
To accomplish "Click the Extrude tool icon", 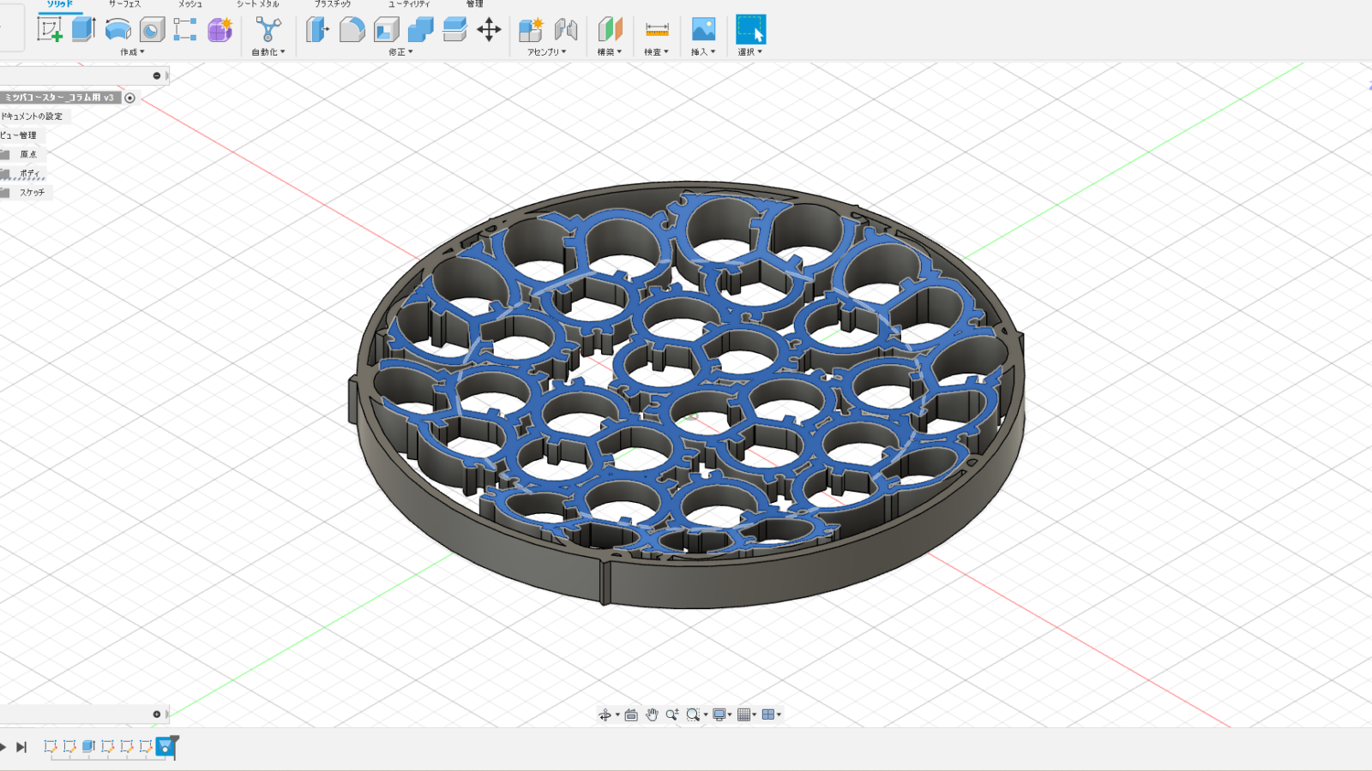I will 83,30.
